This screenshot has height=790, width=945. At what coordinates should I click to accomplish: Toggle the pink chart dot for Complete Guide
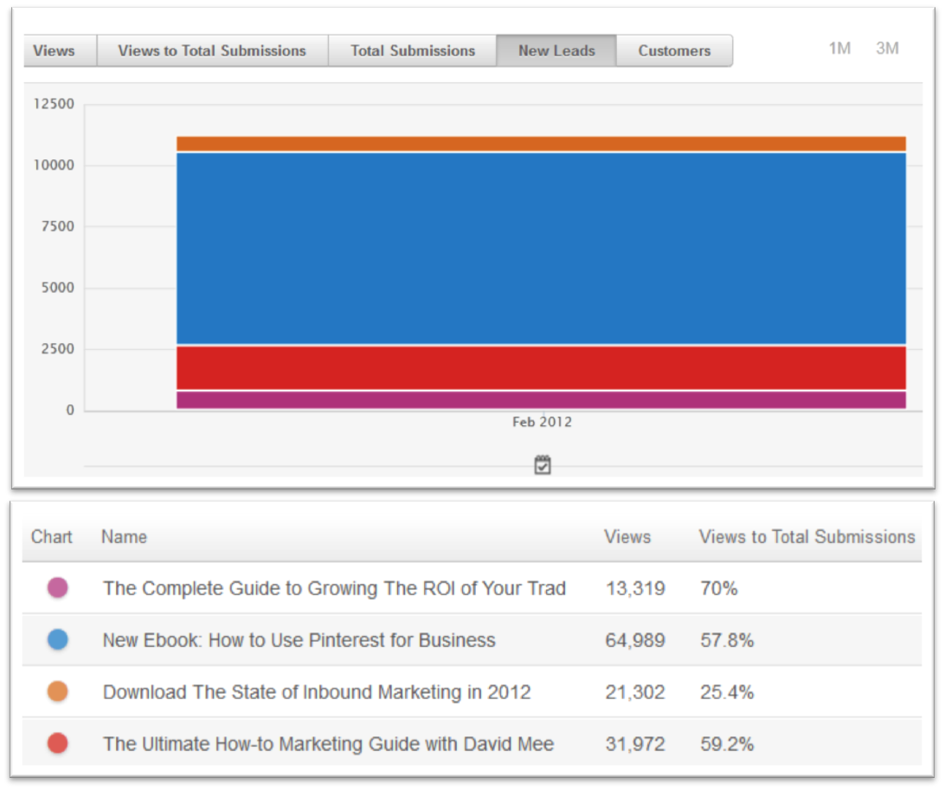point(58,588)
